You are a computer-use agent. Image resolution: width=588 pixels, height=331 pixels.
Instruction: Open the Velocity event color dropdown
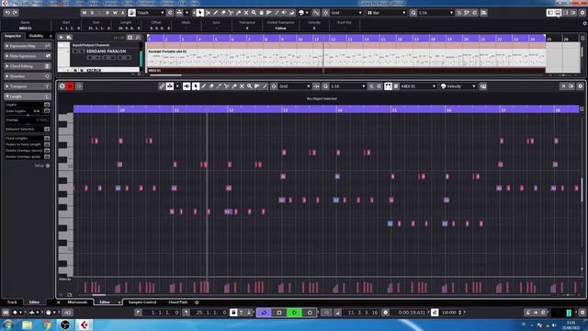click(x=458, y=86)
